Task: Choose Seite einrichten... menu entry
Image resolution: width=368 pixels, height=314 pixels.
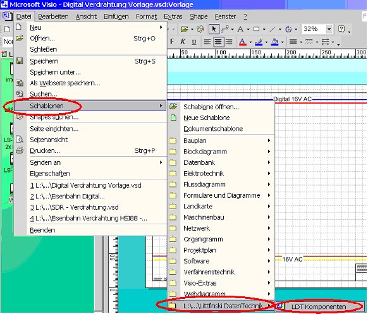Action: pyautogui.click(x=90, y=129)
